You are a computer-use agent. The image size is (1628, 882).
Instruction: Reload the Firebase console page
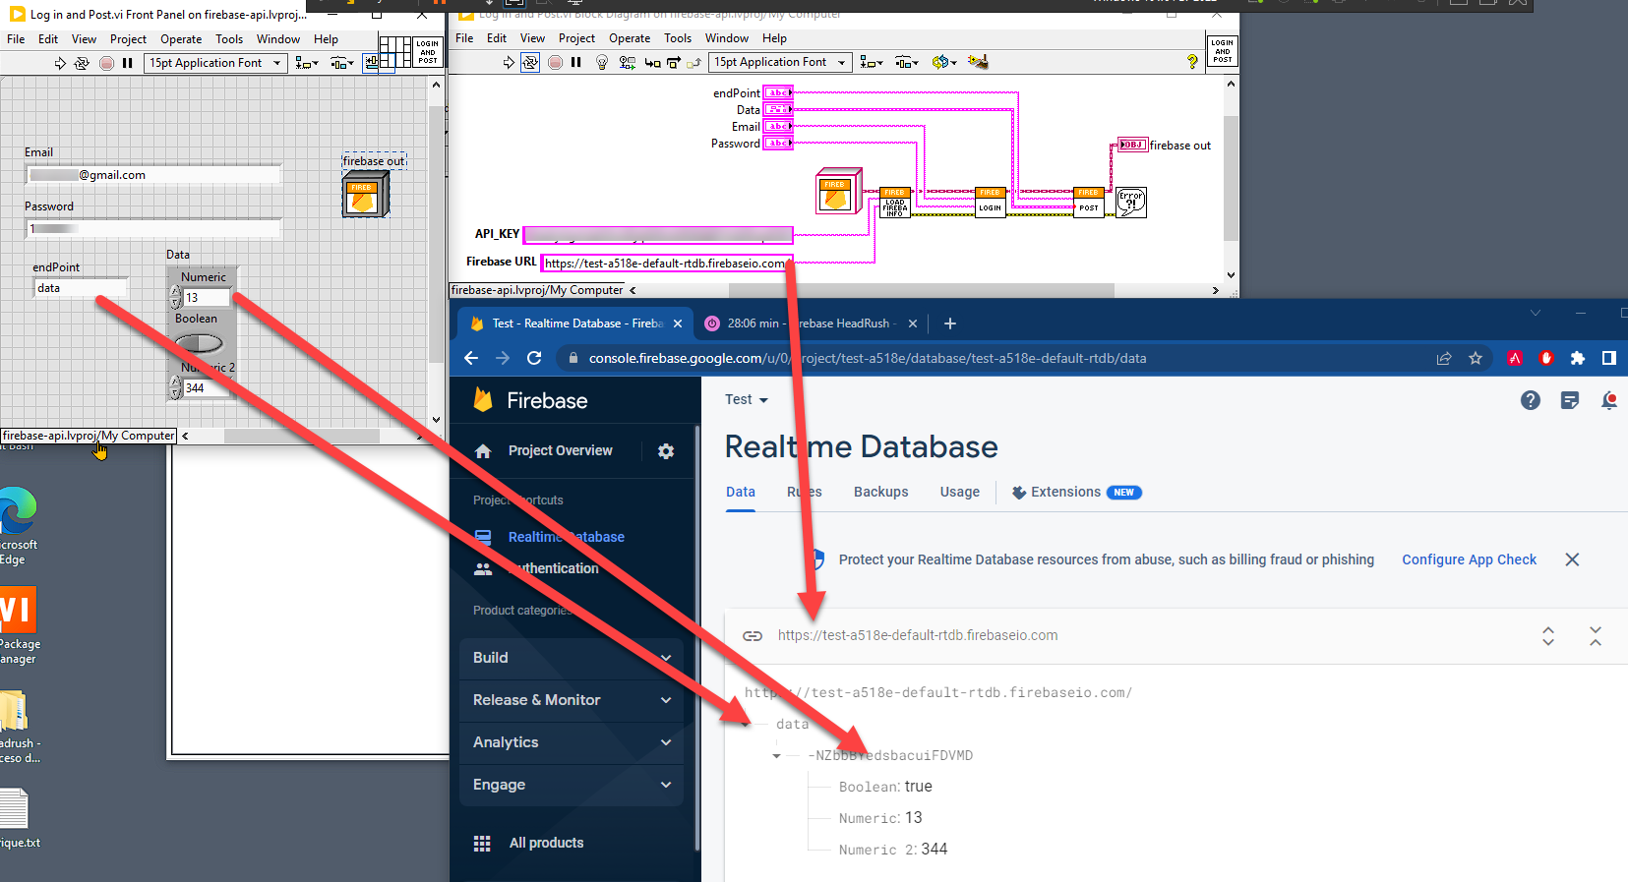tap(534, 358)
